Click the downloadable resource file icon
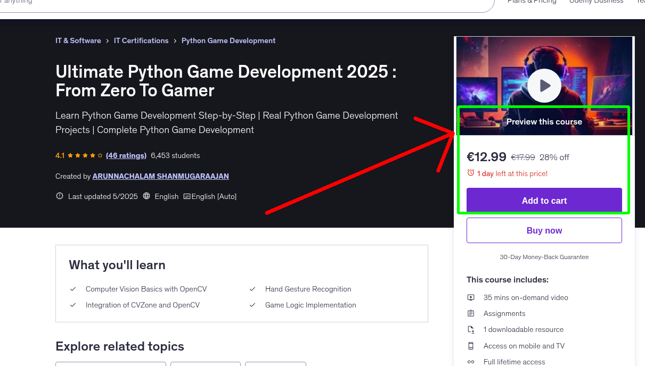Screen dimensions: 645x366 (471, 329)
